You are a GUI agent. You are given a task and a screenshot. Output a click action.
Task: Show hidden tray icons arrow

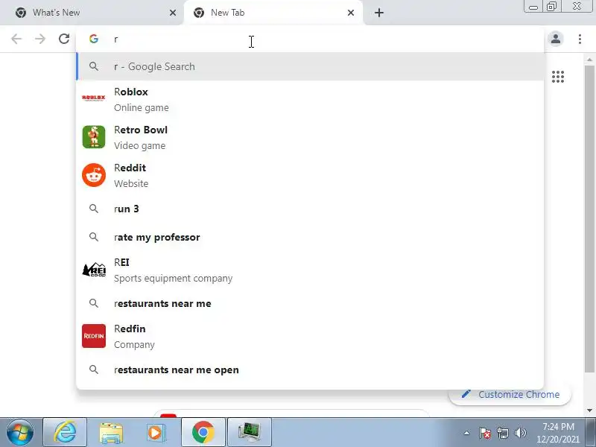[x=466, y=433]
